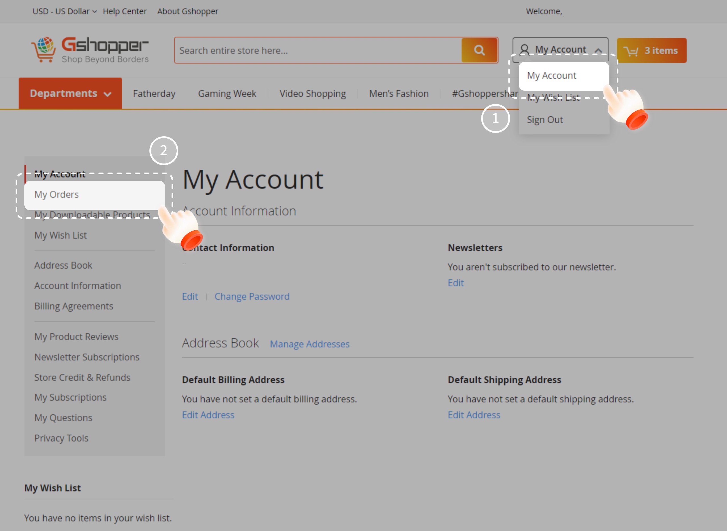
Task: Choose Sign Out from account menu
Action: (x=545, y=120)
